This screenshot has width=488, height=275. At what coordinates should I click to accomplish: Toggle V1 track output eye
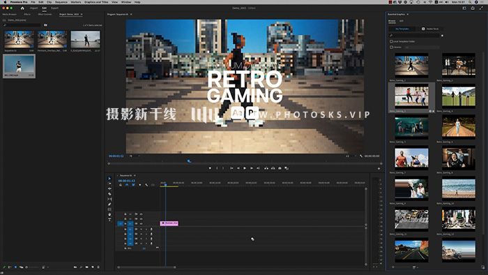pos(141,223)
